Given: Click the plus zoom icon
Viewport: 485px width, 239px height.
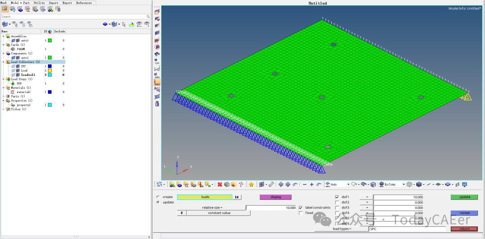Looking at the screenshot, I should point(312,185).
